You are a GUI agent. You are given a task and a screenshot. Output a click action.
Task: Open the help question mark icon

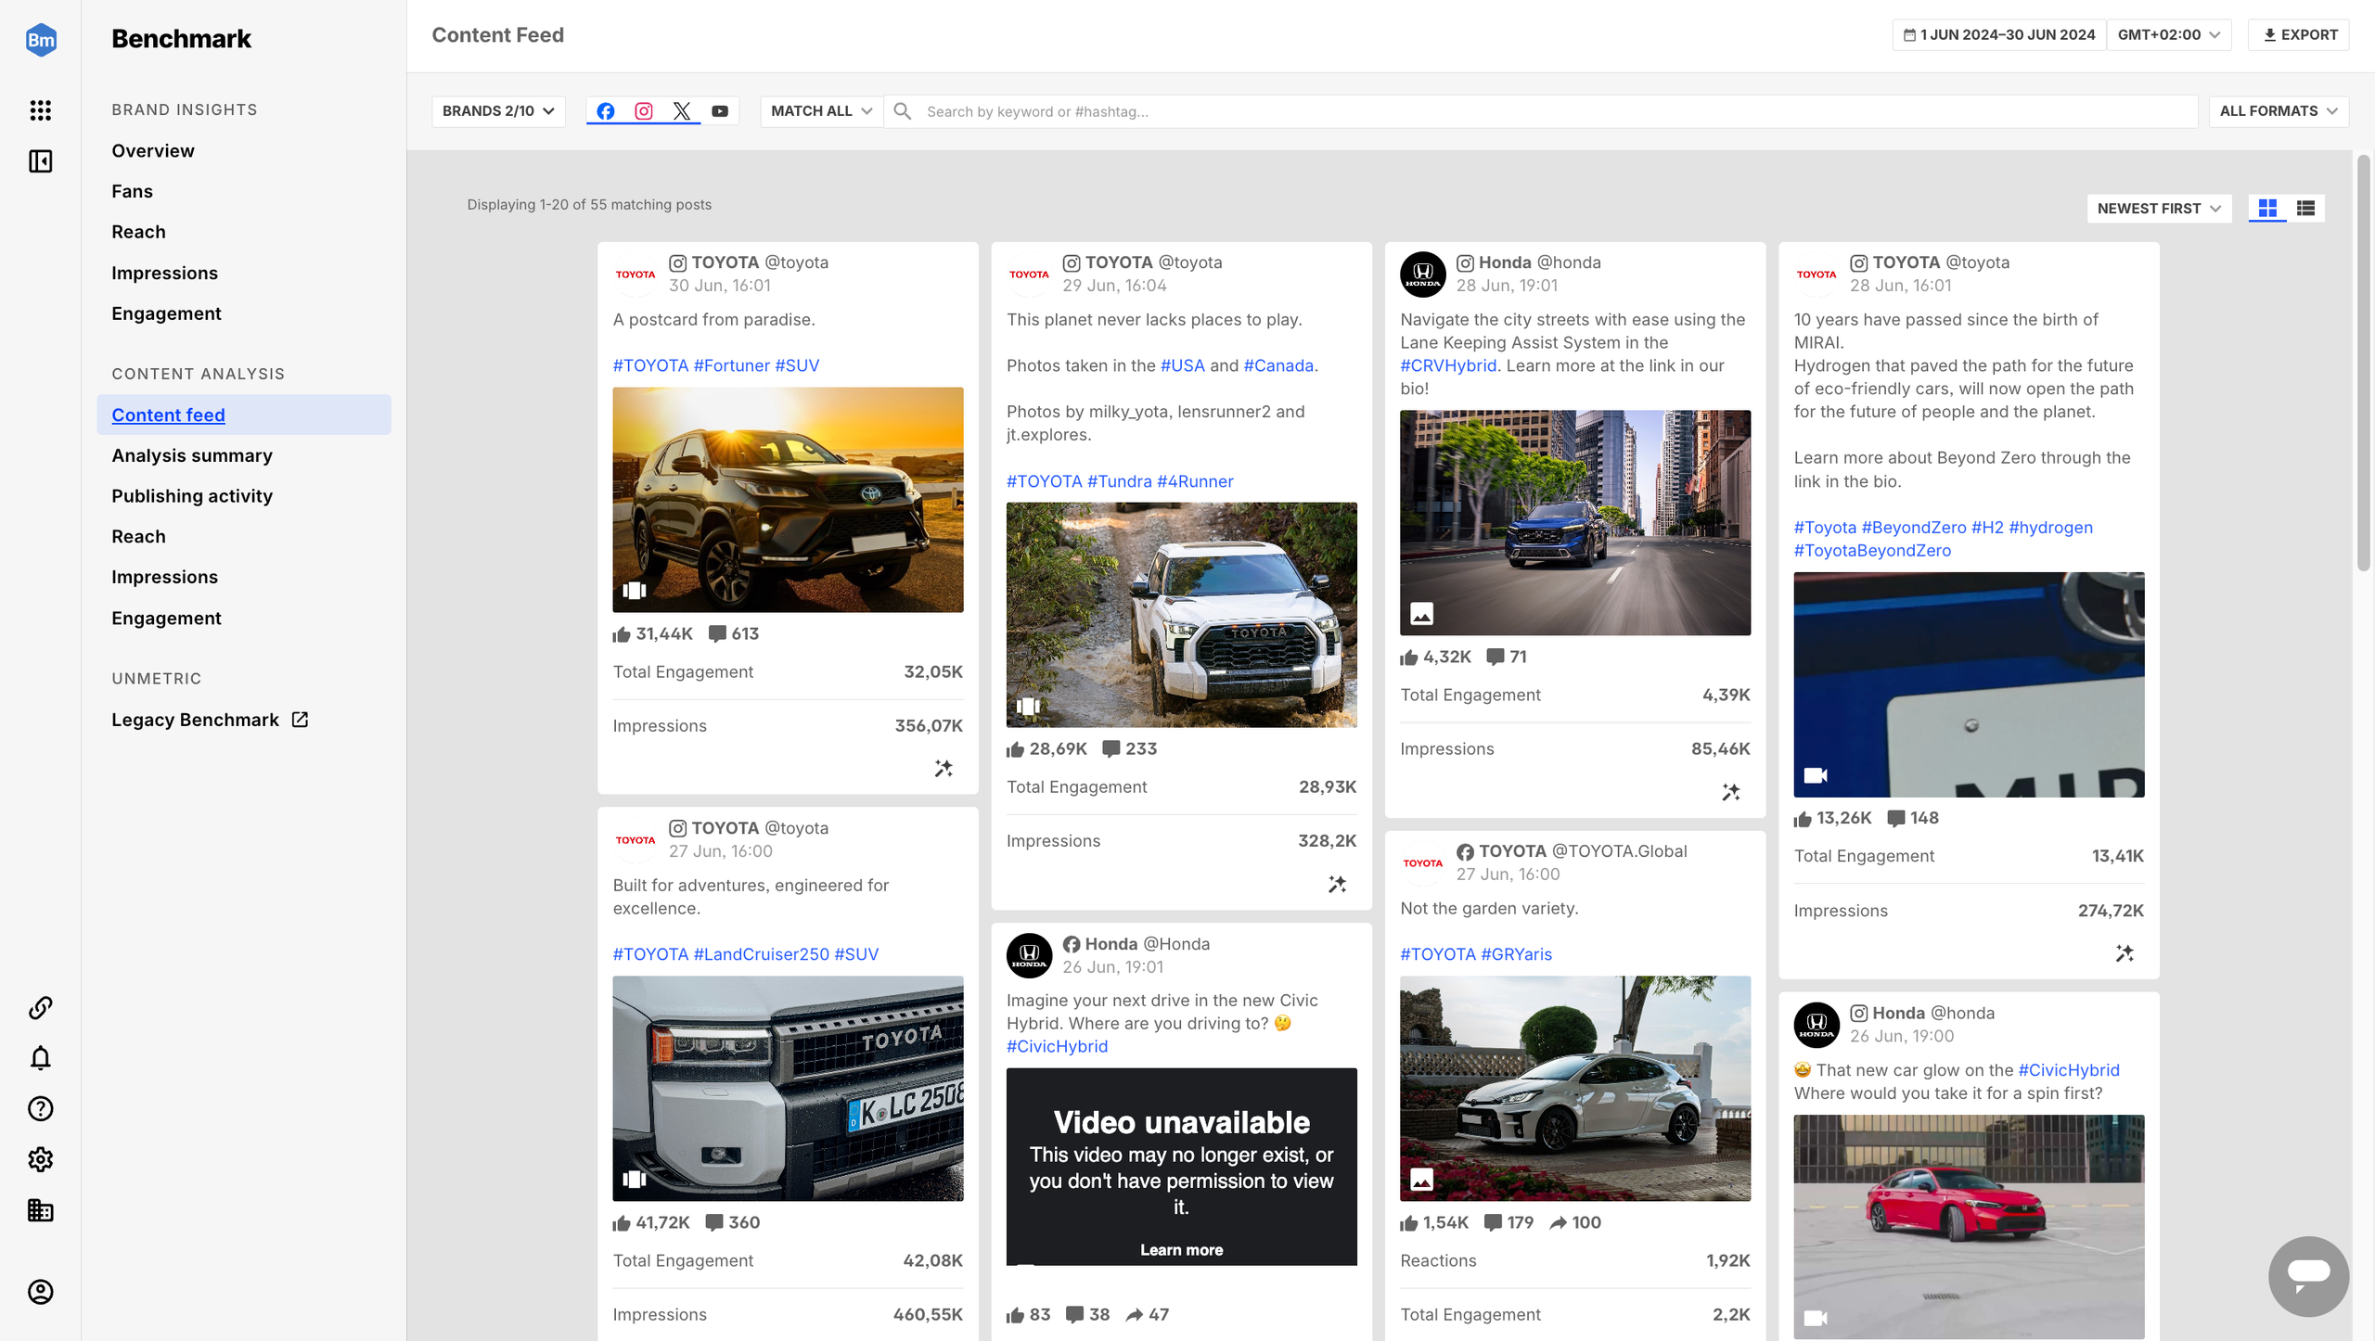click(41, 1108)
